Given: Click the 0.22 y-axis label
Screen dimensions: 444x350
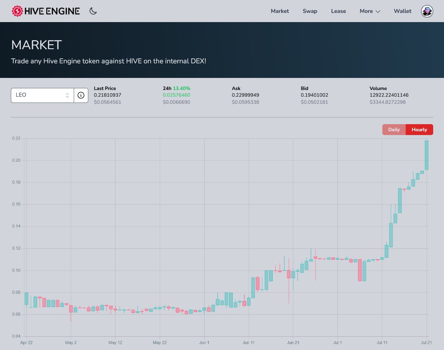Looking at the screenshot, I should [16, 138].
